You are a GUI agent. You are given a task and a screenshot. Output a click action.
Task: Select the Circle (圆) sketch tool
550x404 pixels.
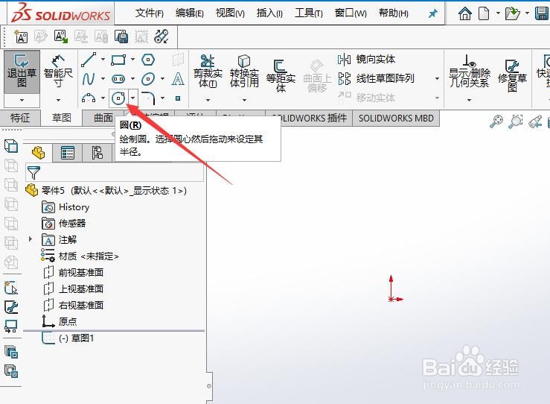(118, 98)
